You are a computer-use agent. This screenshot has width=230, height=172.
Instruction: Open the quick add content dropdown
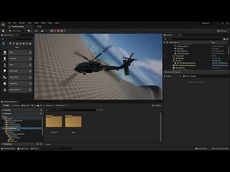tap(30, 31)
